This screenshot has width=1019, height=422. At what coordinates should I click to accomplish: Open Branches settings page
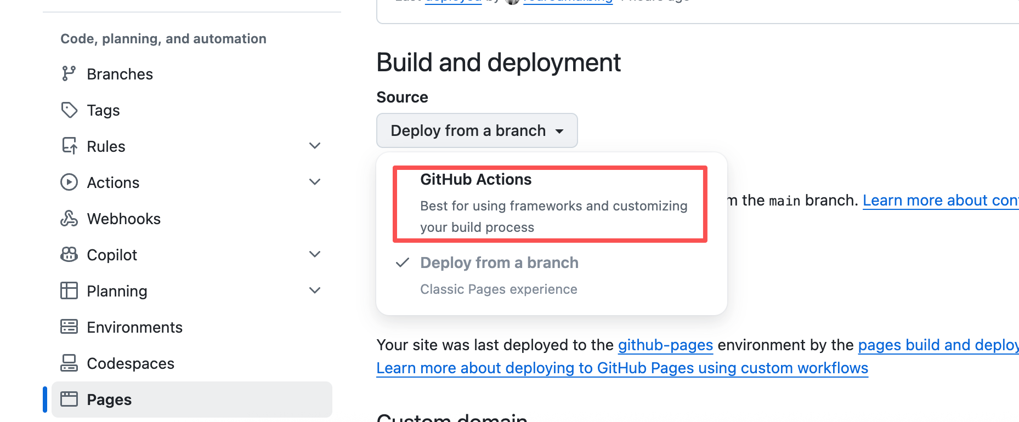pos(192,74)
